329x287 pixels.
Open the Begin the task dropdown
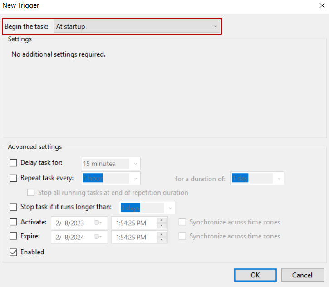[137, 26]
